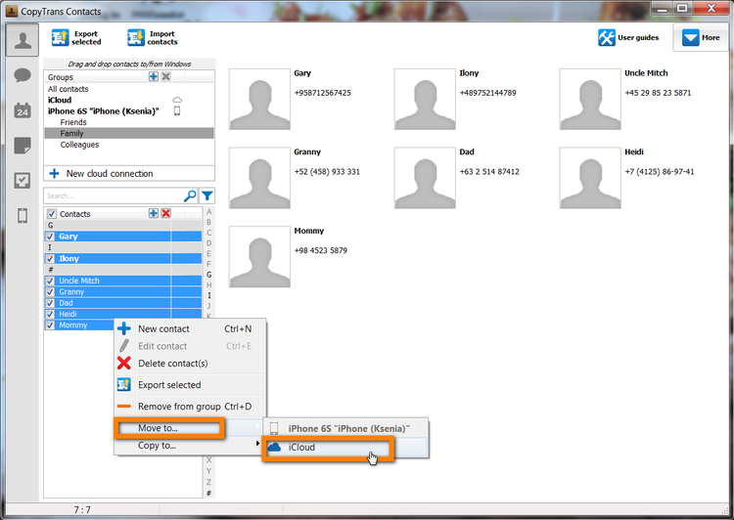This screenshot has width=734, height=520.
Task: Uncheck the Gary contact checkbox
Action: pos(50,237)
